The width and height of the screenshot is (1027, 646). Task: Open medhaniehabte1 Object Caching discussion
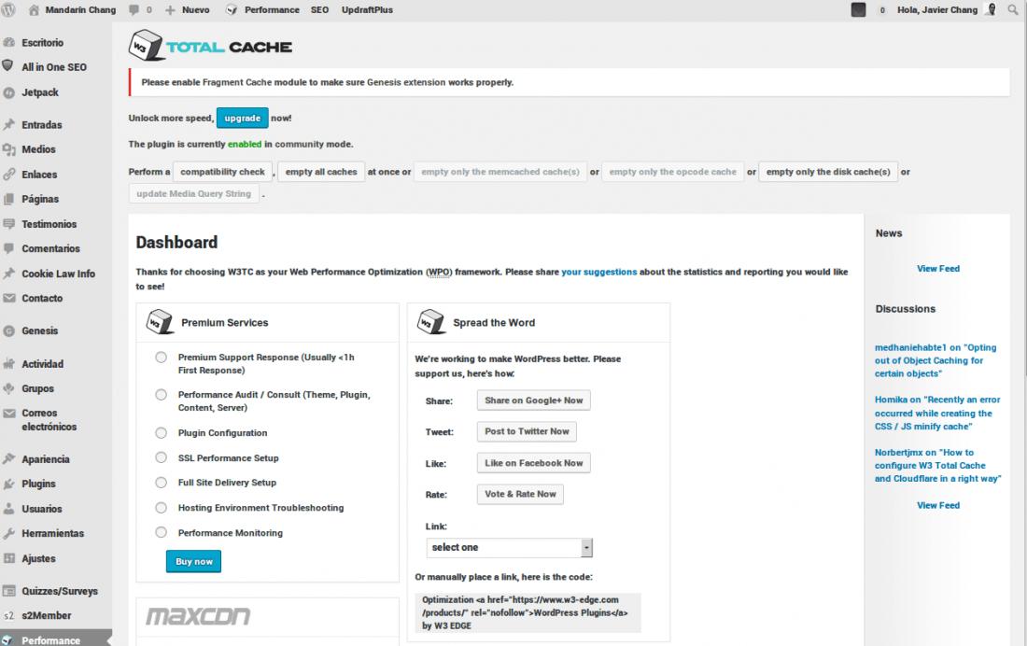point(936,360)
